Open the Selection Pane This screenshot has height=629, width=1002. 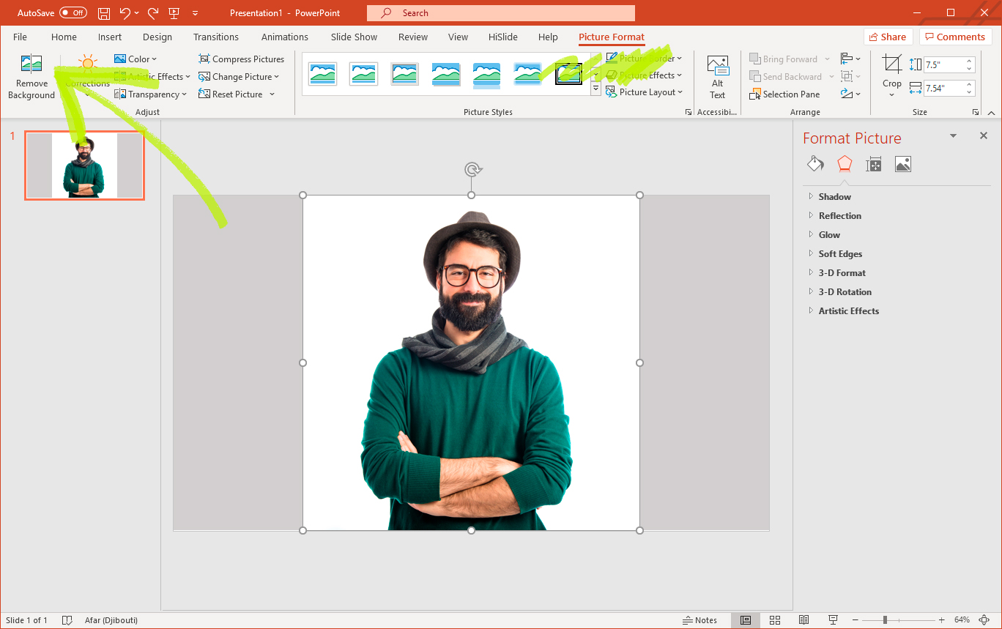point(784,94)
